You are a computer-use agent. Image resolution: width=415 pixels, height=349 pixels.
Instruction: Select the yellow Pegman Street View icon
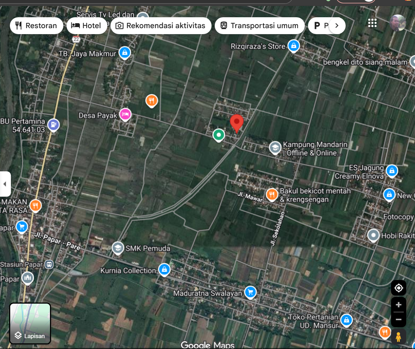pyautogui.click(x=398, y=337)
